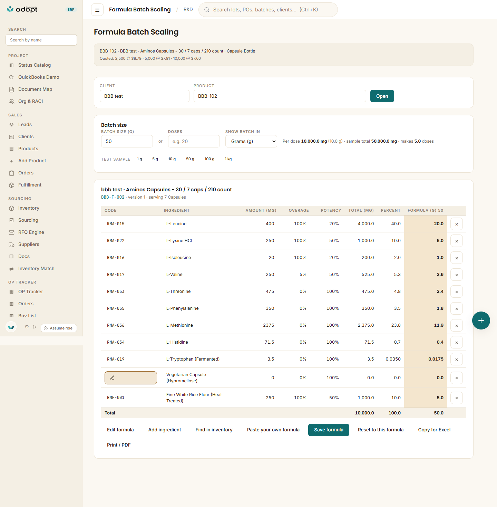Toggle the hamburger sidebar menu
The height and width of the screenshot is (507, 497).
(x=97, y=10)
